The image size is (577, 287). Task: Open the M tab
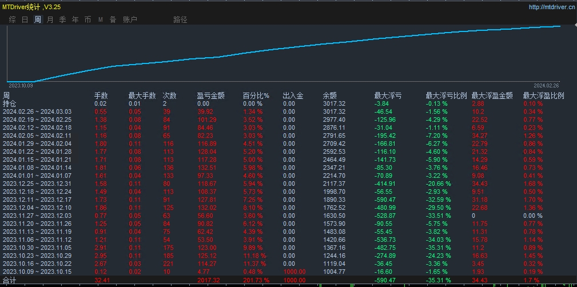point(100,19)
